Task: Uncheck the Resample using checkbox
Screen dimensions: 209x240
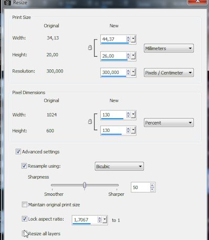Action: [x=24, y=165]
